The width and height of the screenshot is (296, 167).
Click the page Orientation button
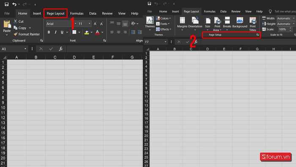195,24
